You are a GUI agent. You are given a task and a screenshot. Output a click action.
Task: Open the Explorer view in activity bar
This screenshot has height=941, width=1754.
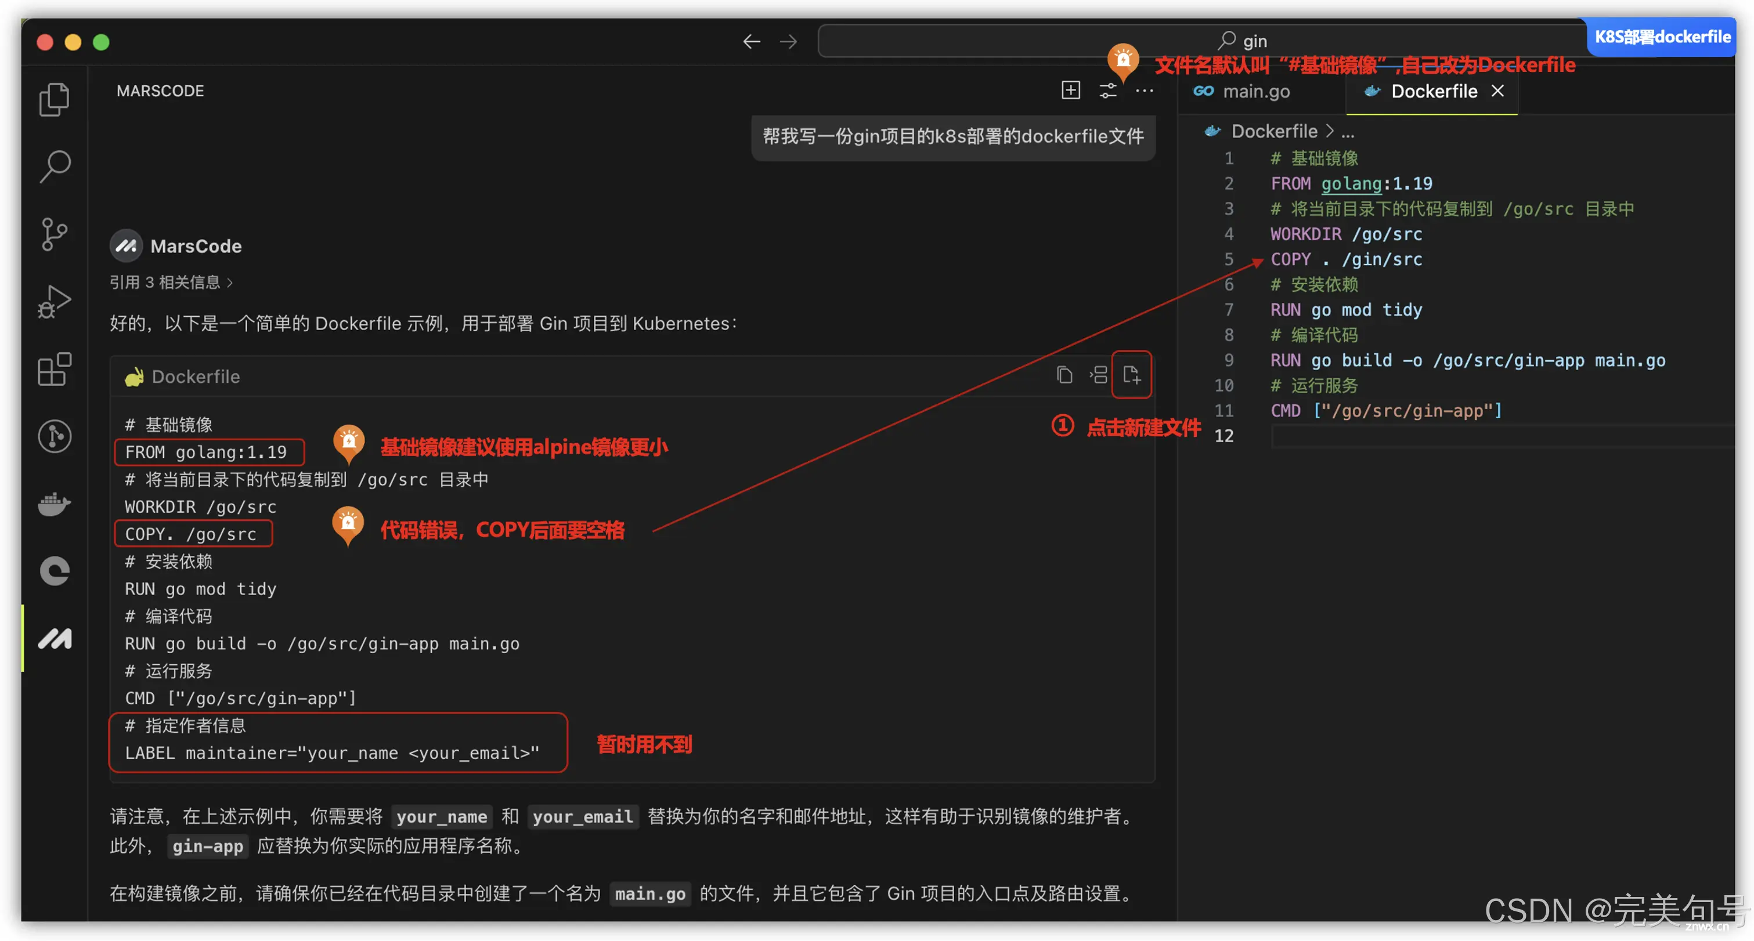pyautogui.click(x=54, y=99)
